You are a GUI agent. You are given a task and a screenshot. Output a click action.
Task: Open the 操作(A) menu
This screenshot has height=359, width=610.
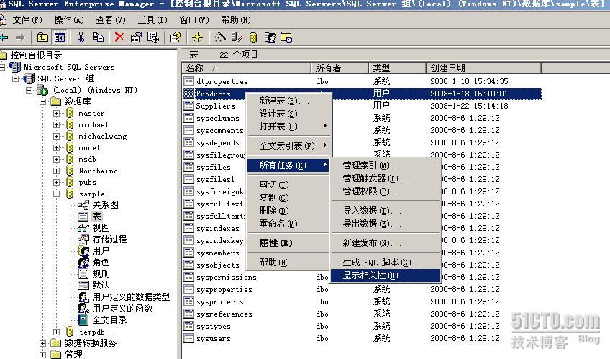(69, 20)
